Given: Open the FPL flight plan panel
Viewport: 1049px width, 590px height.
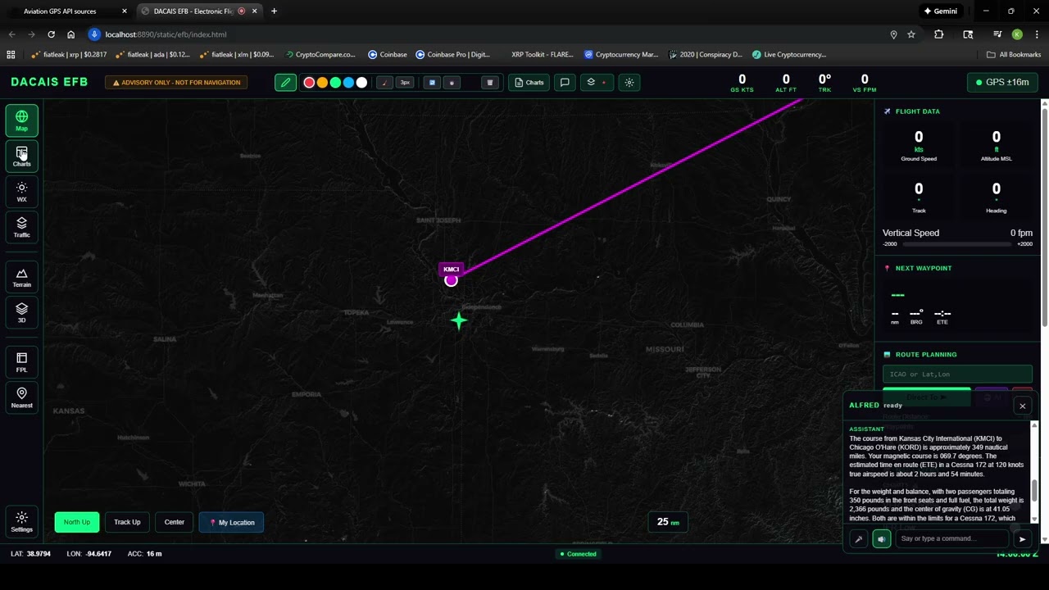Looking at the screenshot, I should coord(21,362).
